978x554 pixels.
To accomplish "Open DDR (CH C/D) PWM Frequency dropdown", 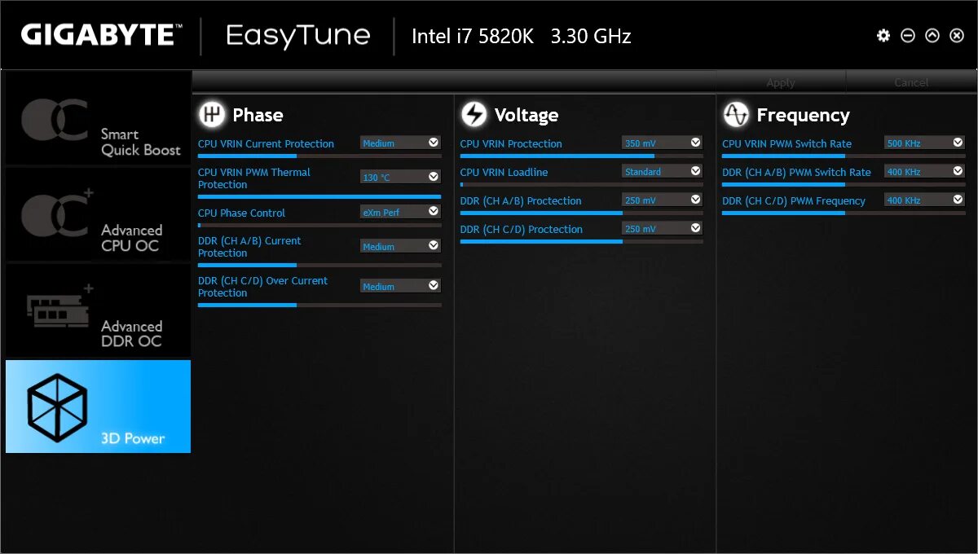I will point(924,200).
